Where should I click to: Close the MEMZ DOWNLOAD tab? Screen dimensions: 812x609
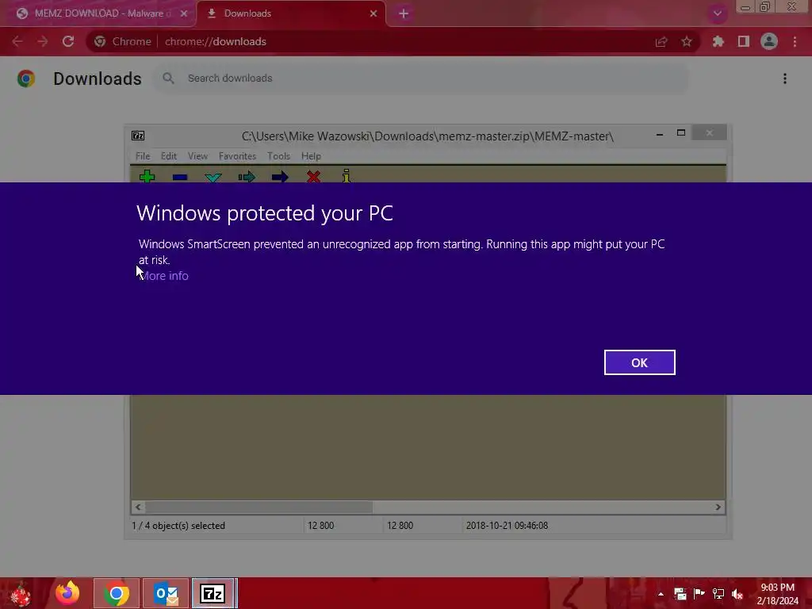pyautogui.click(x=184, y=13)
